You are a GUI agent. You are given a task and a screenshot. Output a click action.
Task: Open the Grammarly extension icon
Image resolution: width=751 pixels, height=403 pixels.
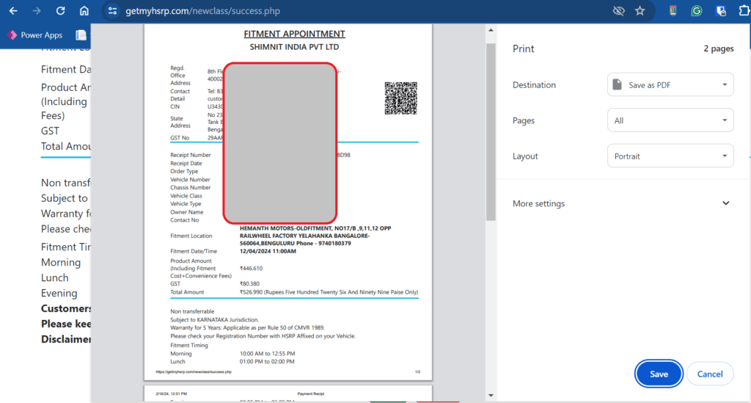coord(697,10)
